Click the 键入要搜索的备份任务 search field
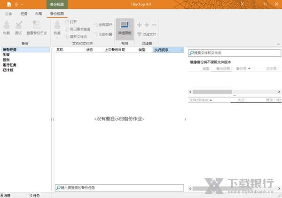Image resolution: width=282 pixels, height=198 pixels. pyautogui.click(x=119, y=188)
